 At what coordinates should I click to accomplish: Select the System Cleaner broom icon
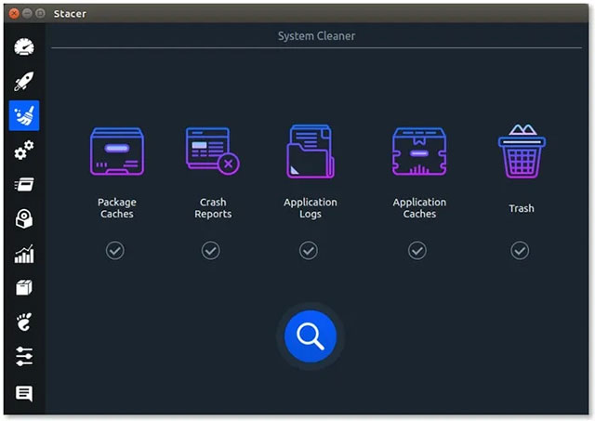coord(24,115)
